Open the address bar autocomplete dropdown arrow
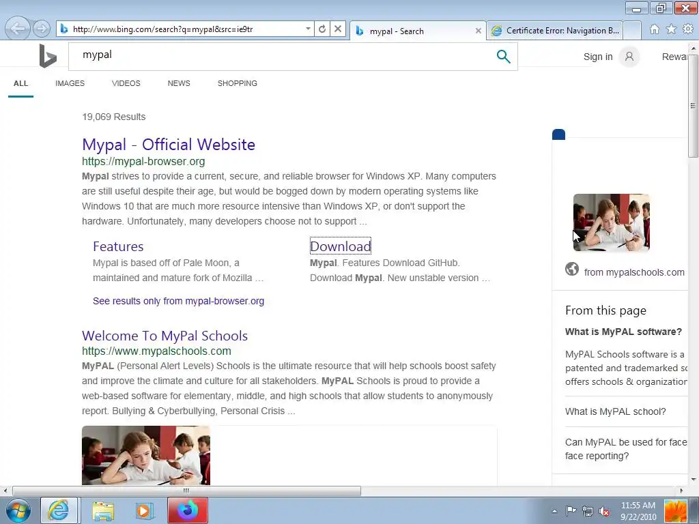 point(308,29)
